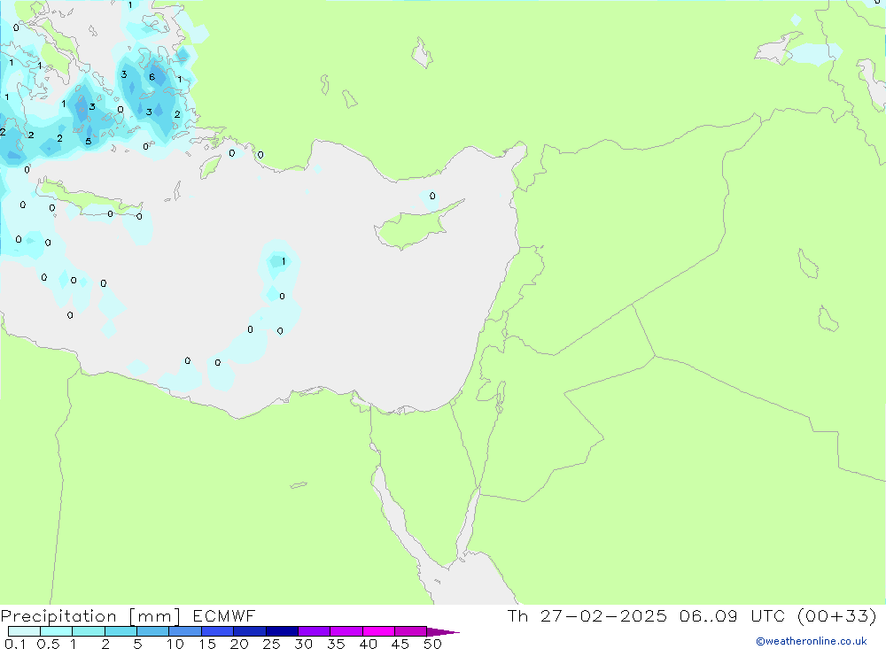Select the 0.5–1 mm legend color box
The image size is (886, 649).
point(57,631)
